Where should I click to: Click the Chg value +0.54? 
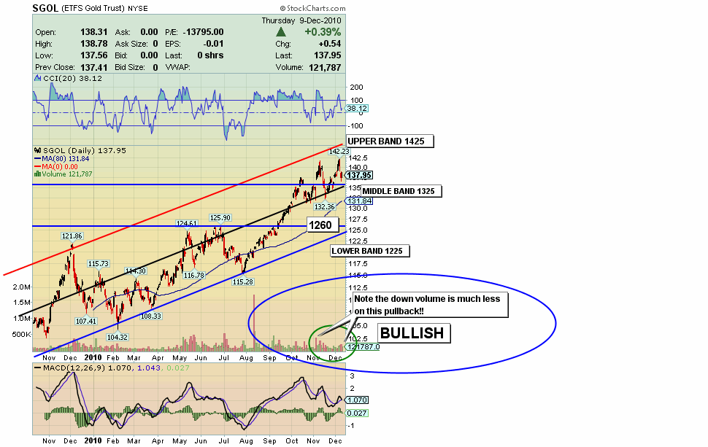tap(330, 44)
